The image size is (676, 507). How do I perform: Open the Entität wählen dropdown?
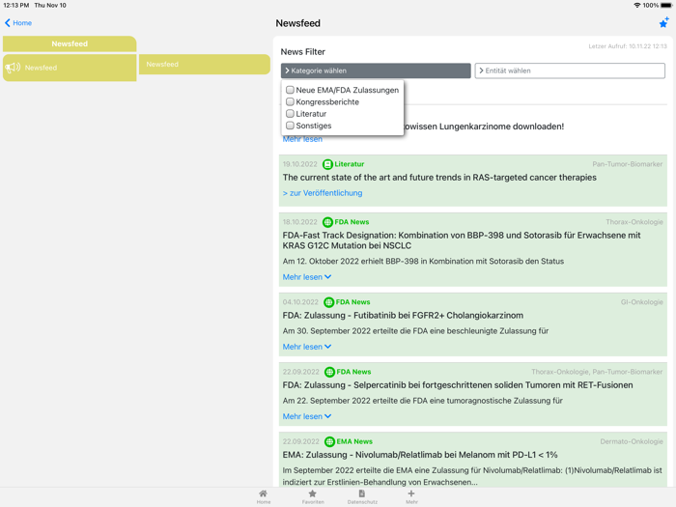click(570, 70)
